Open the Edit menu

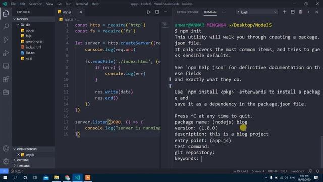coord(22,4)
